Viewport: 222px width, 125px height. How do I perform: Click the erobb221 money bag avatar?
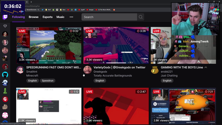155,70
